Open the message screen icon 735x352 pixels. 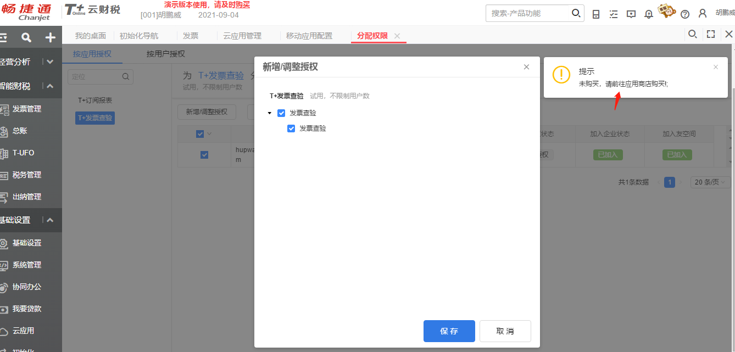(631, 14)
